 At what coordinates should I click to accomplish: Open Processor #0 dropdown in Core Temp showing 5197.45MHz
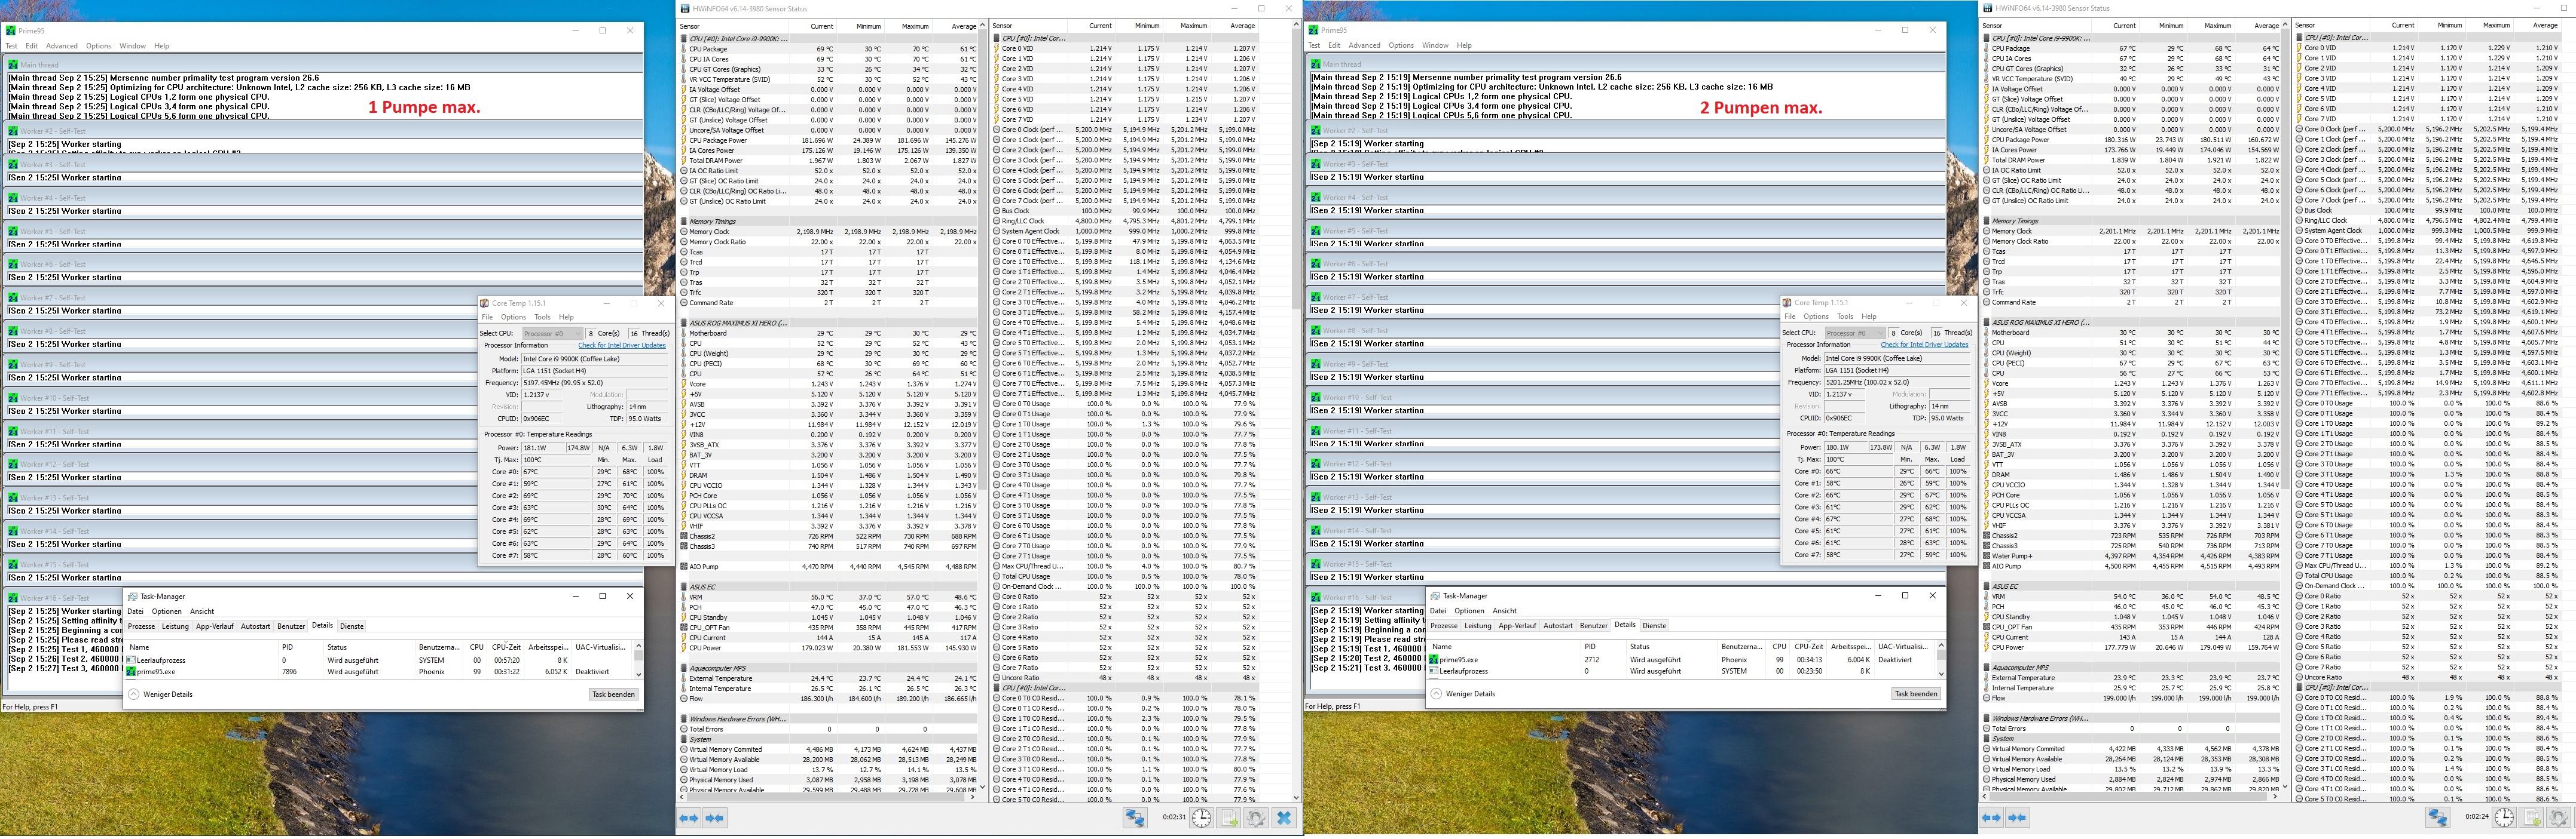(x=552, y=334)
